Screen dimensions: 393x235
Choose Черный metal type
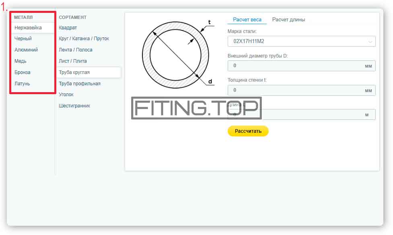pos(23,39)
